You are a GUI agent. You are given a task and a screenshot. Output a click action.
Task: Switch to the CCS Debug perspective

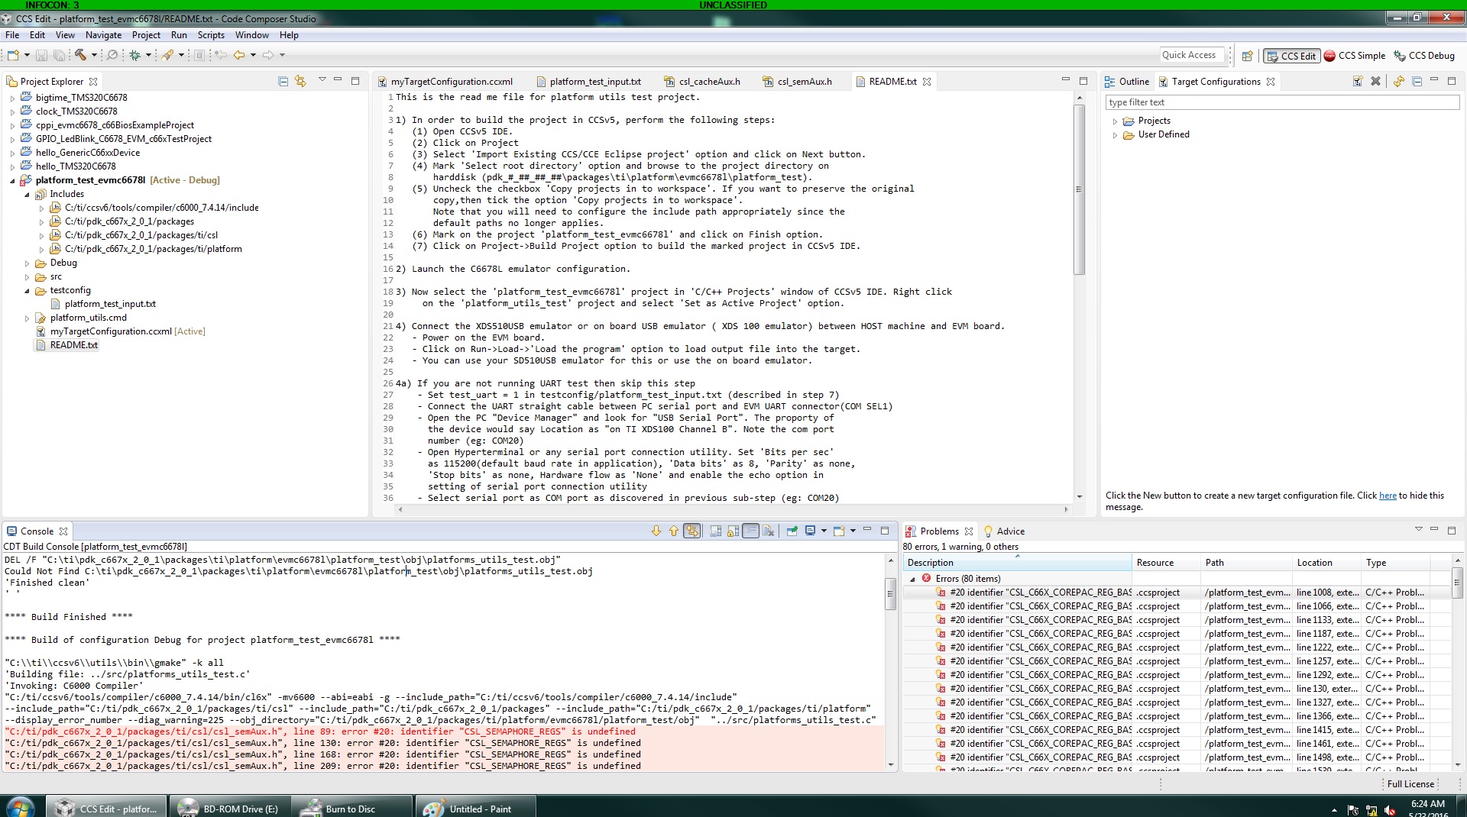1426,55
